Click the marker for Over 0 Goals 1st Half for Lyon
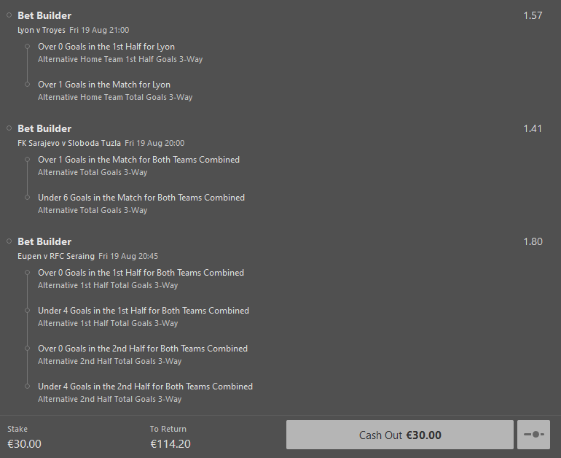561x458 pixels. point(28,47)
